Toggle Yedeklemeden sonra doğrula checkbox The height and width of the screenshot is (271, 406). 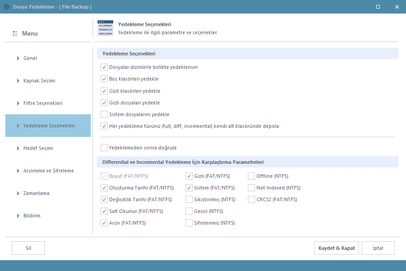coord(104,148)
